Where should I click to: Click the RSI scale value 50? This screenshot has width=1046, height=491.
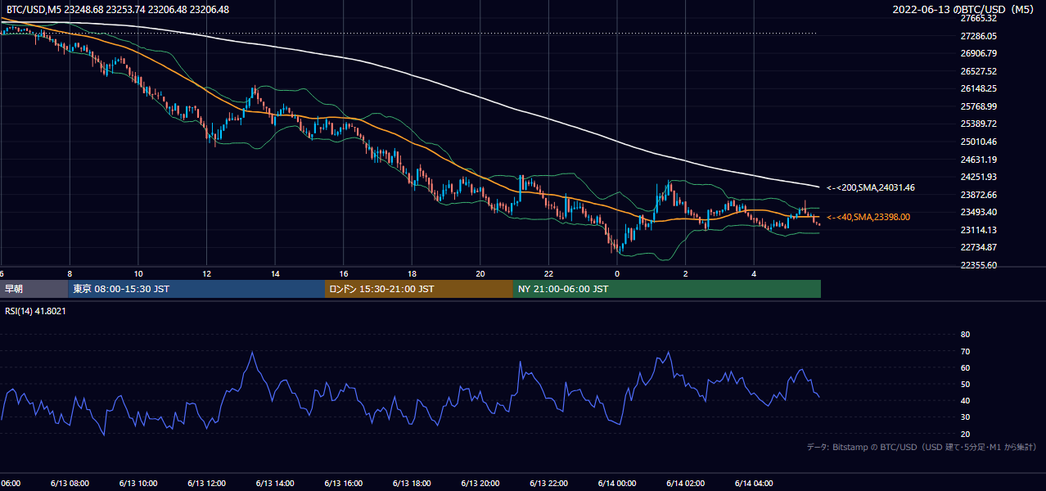point(965,384)
